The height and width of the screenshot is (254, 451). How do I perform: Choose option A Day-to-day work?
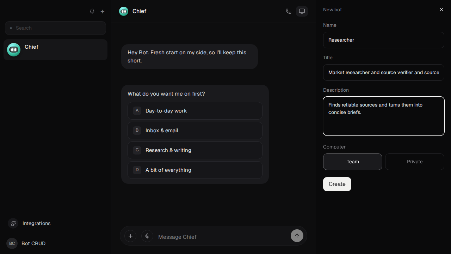pos(195,111)
